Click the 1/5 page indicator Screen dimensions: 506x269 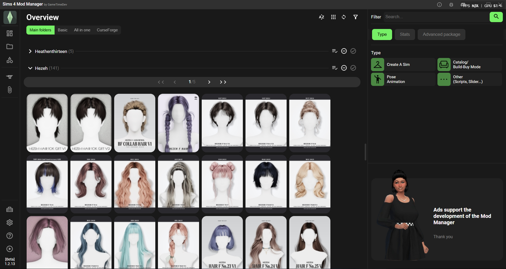click(x=192, y=82)
